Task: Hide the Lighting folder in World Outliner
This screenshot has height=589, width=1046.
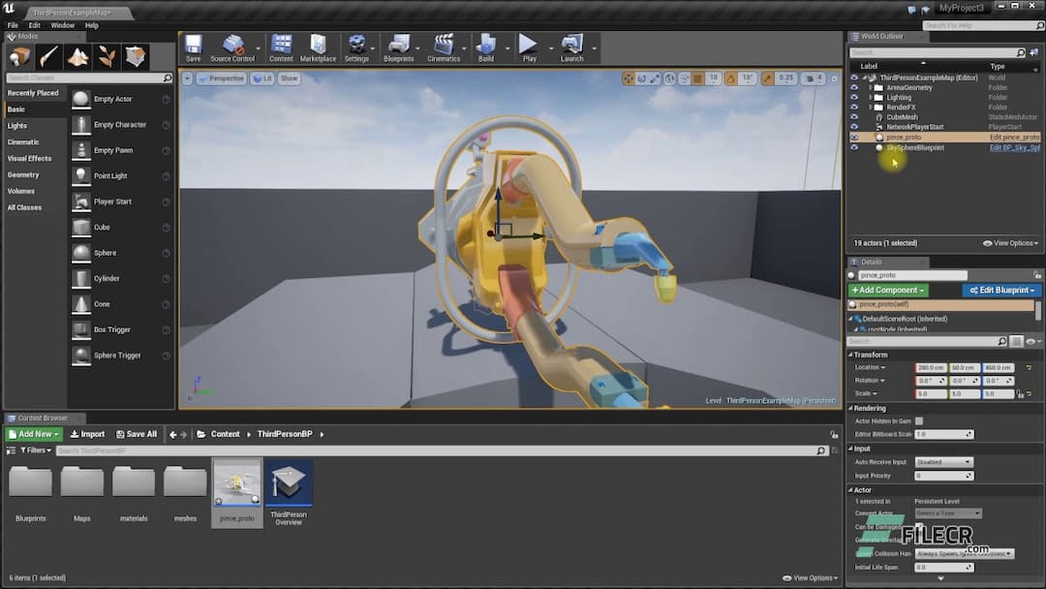Action: [x=853, y=97]
